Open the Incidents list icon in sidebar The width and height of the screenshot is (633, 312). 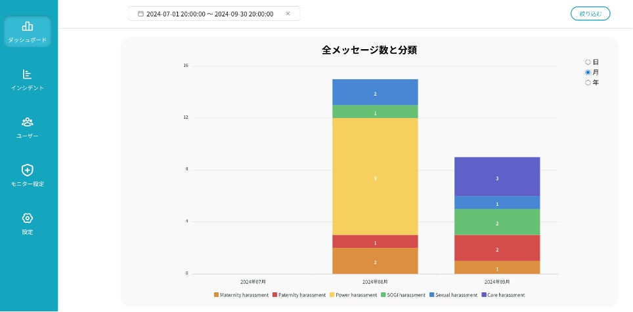pos(28,74)
